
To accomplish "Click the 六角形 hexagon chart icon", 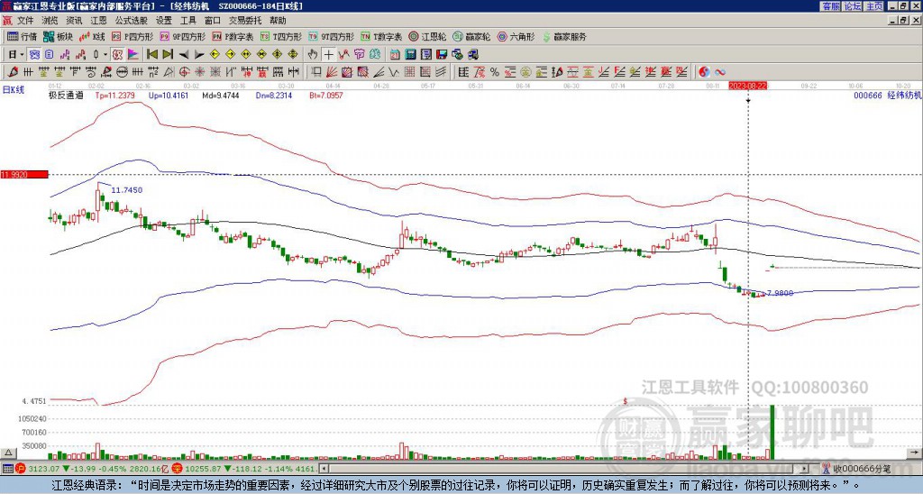I will click(x=516, y=36).
